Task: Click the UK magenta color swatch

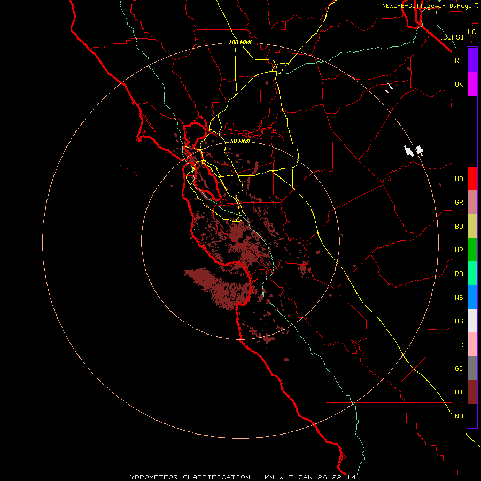Action: click(x=472, y=84)
